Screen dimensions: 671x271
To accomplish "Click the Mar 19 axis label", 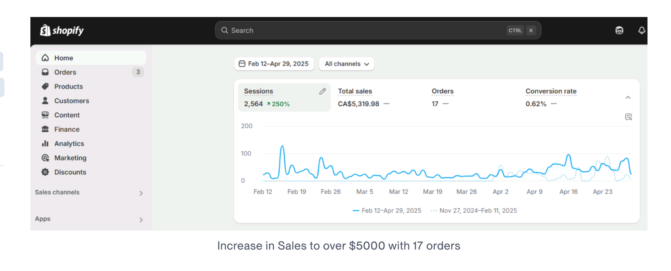I will coord(433,192).
